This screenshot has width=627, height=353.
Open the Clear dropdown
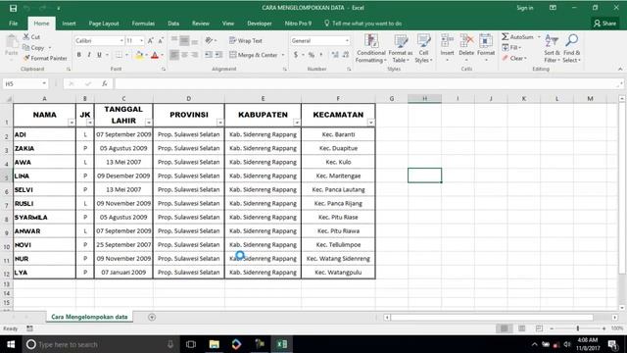515,58
